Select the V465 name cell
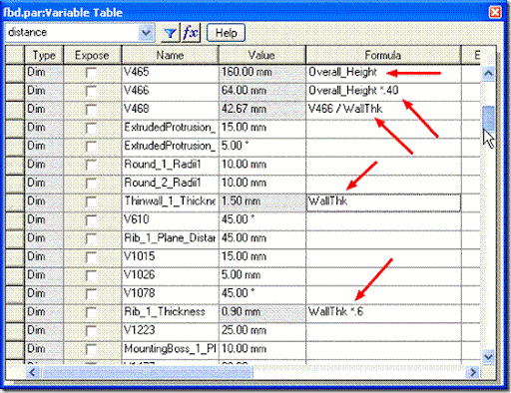This screenshot has height=393, width=511. 170,73
